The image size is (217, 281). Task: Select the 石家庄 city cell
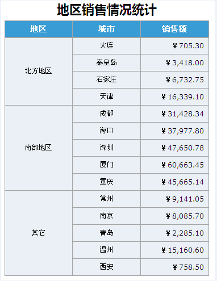pyautogui.click(x=106, y=80)
